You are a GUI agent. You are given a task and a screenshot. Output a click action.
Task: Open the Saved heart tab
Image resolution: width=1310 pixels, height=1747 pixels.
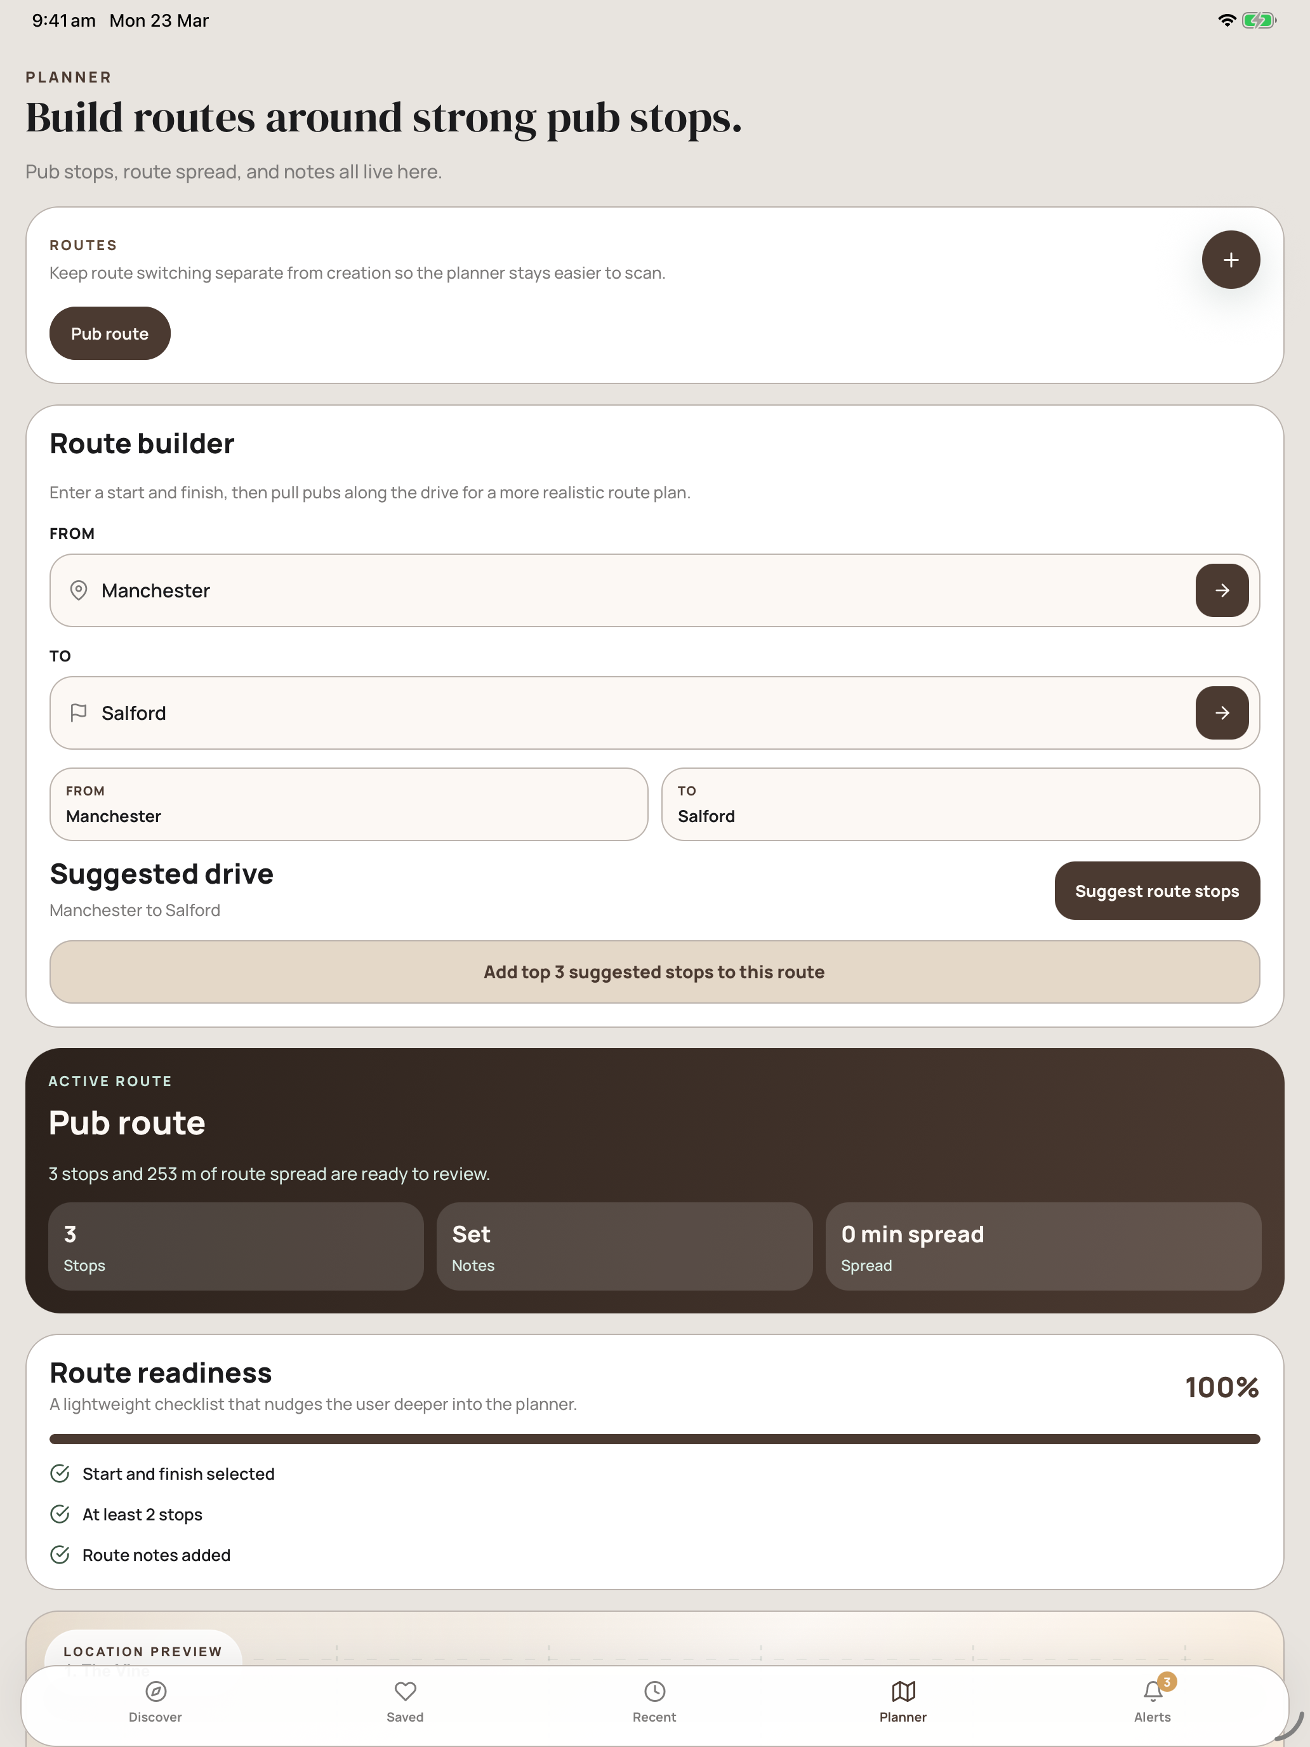tap(405, 1702)
